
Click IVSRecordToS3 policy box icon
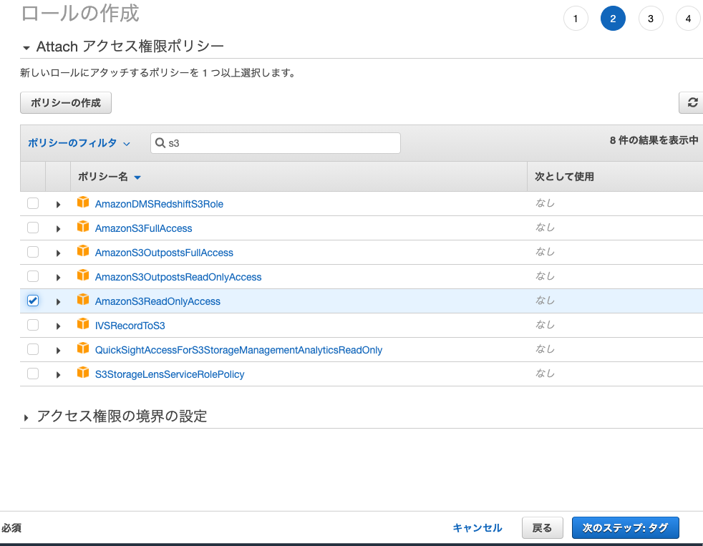[x=83, y=323]
